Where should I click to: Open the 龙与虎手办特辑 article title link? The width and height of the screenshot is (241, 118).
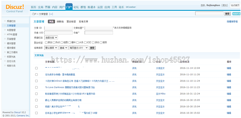pyautogui.click(x=60, y=75)
